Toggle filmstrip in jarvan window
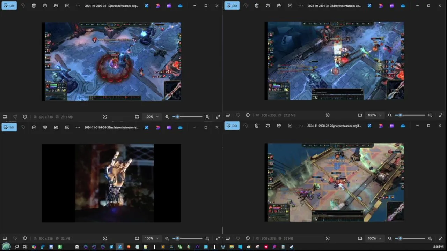The height and width of the screenshot is (251, 447). 5,117
